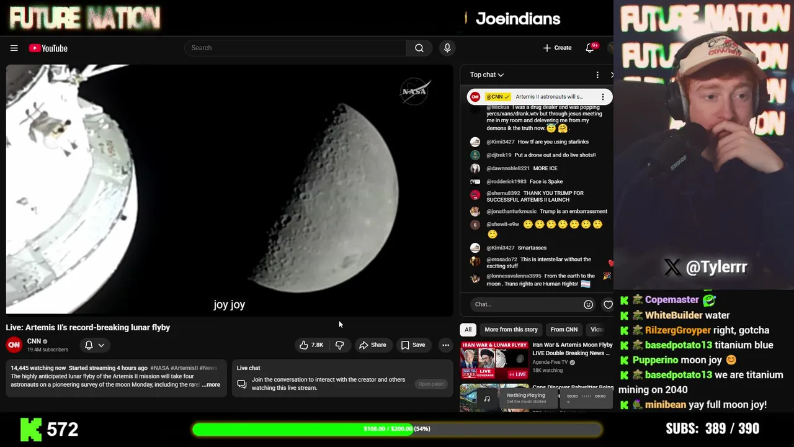794x447 pixels.
Task: Dislike the CNN live stream
Action: click(339, 345)
